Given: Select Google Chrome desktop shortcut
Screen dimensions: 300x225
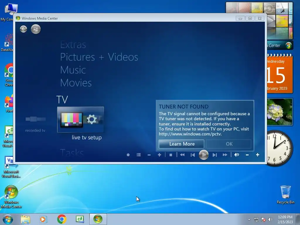Looking at the screenshot, I should (x=9, y=75).
